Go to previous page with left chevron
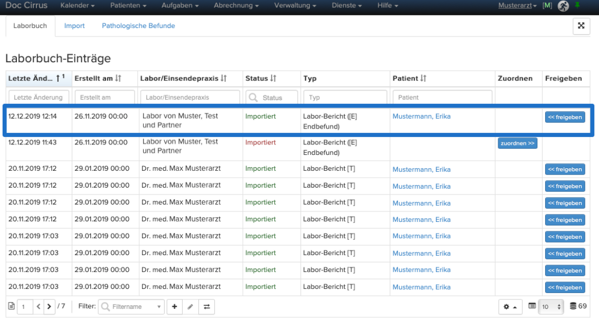The image size is (599, 321). click(x=38, y=306)
